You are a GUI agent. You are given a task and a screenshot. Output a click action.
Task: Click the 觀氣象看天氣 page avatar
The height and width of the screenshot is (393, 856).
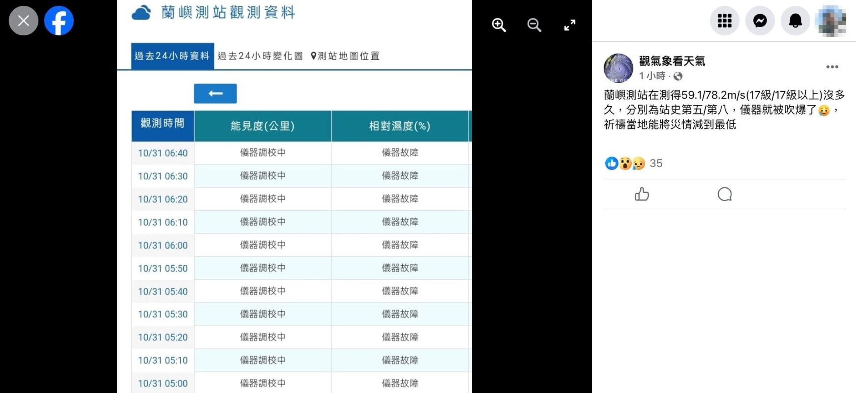pyautogui.click(x=618, y=68)
